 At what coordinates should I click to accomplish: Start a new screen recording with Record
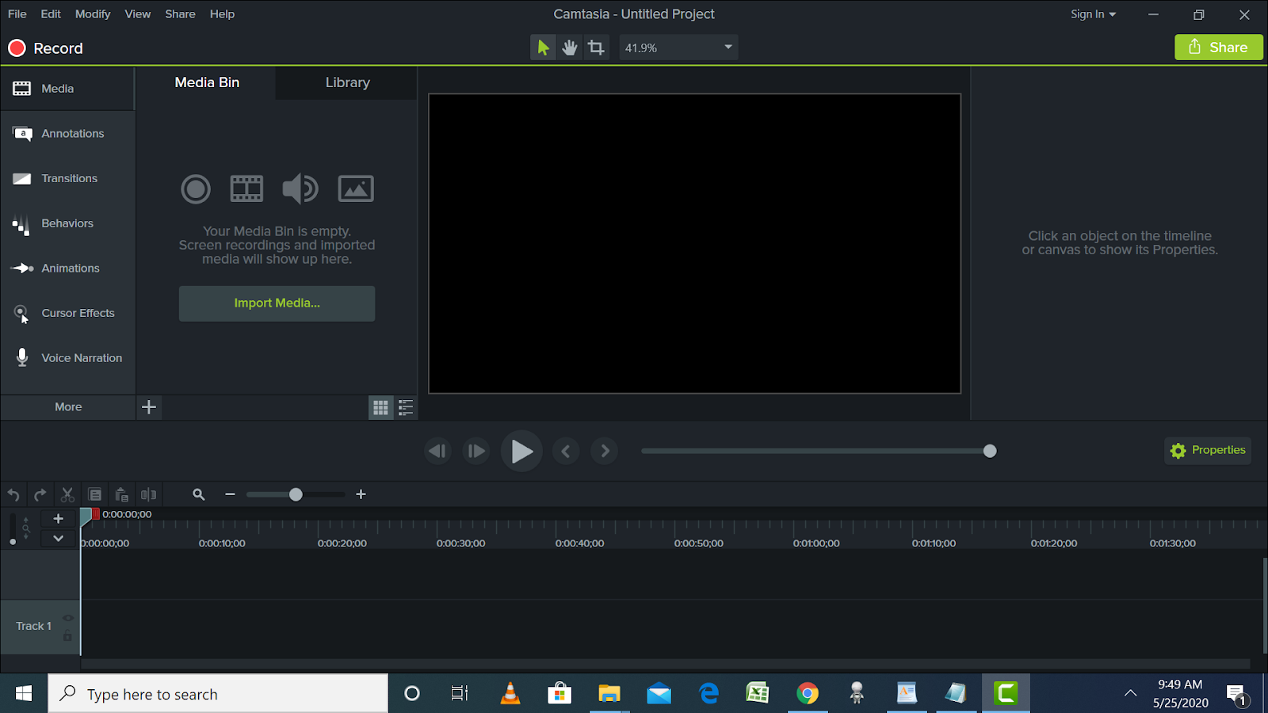[46, 48]
